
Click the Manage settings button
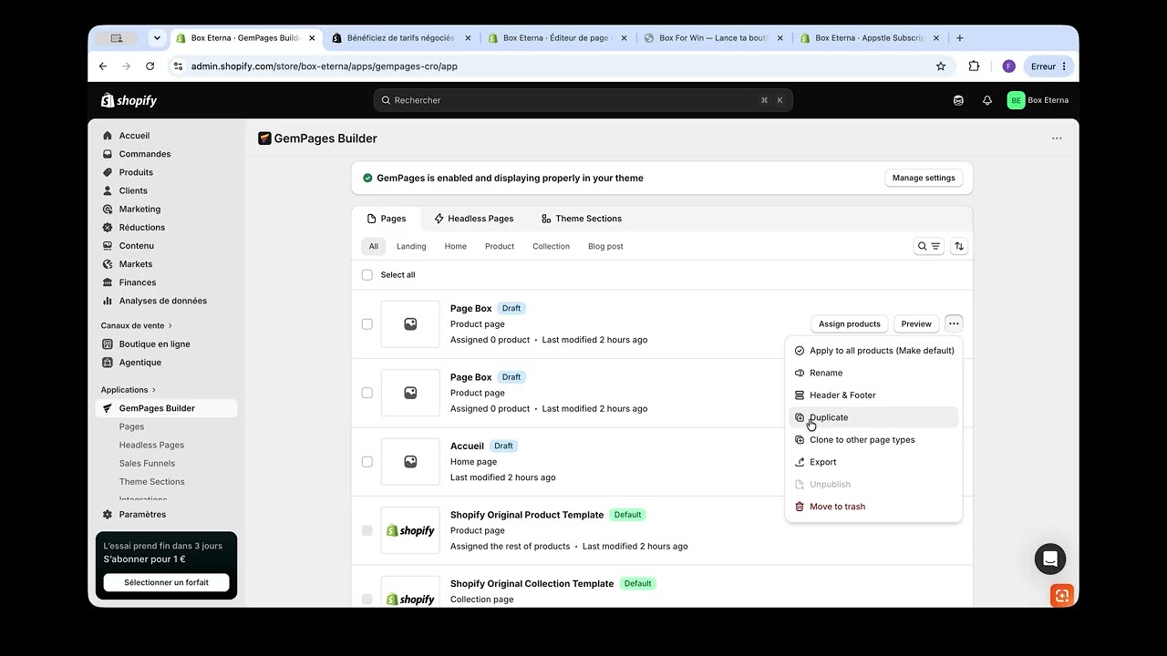pos(924,178)
